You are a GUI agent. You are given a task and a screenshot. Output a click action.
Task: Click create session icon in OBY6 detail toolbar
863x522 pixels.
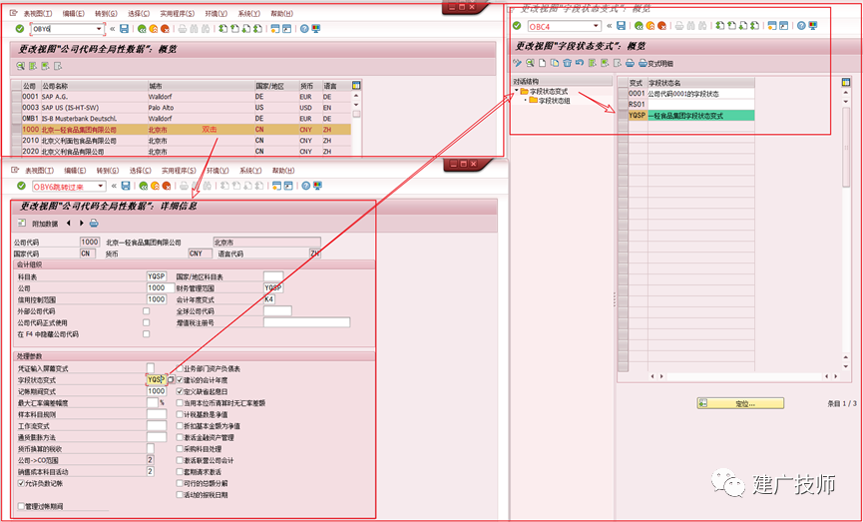click(275, 186)
